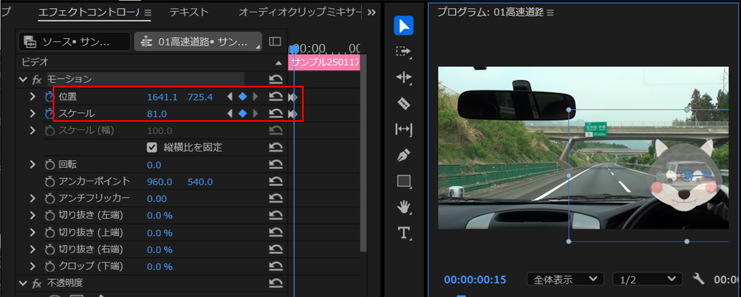This screenshot has width=741, height=297.
Task: Select the Slip tool
Action: (x=403, y=130)
